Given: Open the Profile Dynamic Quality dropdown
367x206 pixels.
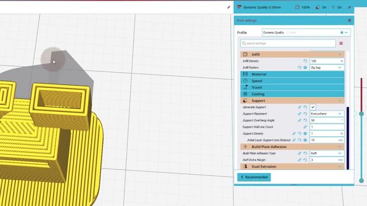Looking at the screenshot, I should [x=306, y=33].
